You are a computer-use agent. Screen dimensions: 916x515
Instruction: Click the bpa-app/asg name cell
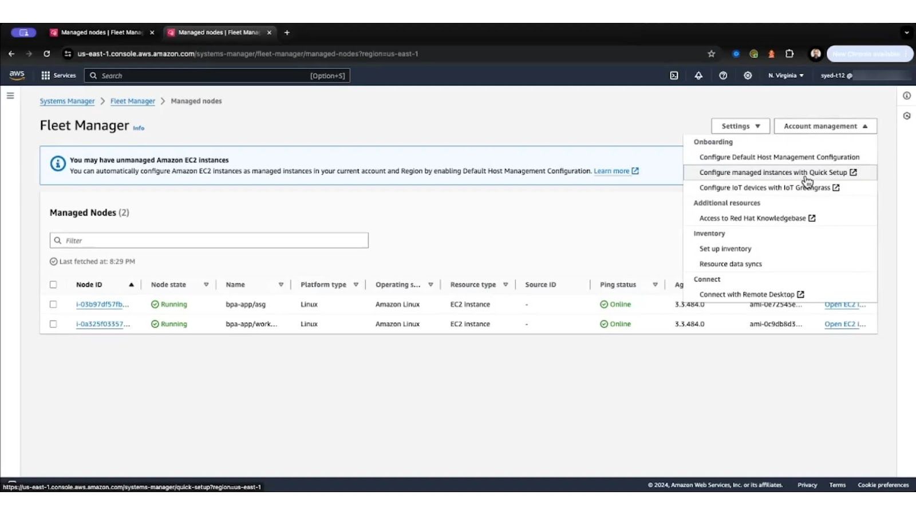[x=246, y=304]
